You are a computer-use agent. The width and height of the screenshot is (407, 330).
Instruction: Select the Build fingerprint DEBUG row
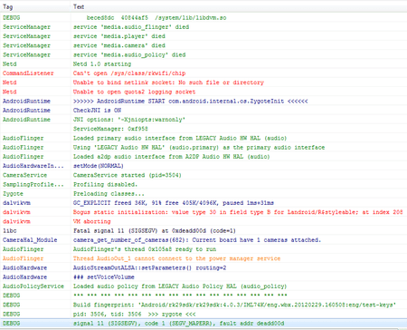pyautogui.click(x=203, y=305)
